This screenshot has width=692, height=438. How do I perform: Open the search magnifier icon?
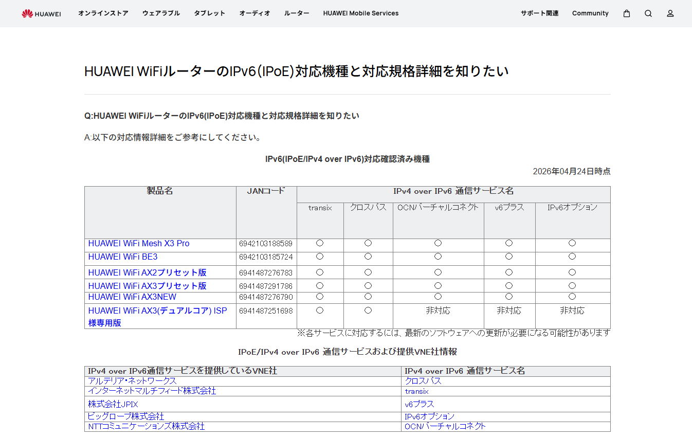pos(648,13)
